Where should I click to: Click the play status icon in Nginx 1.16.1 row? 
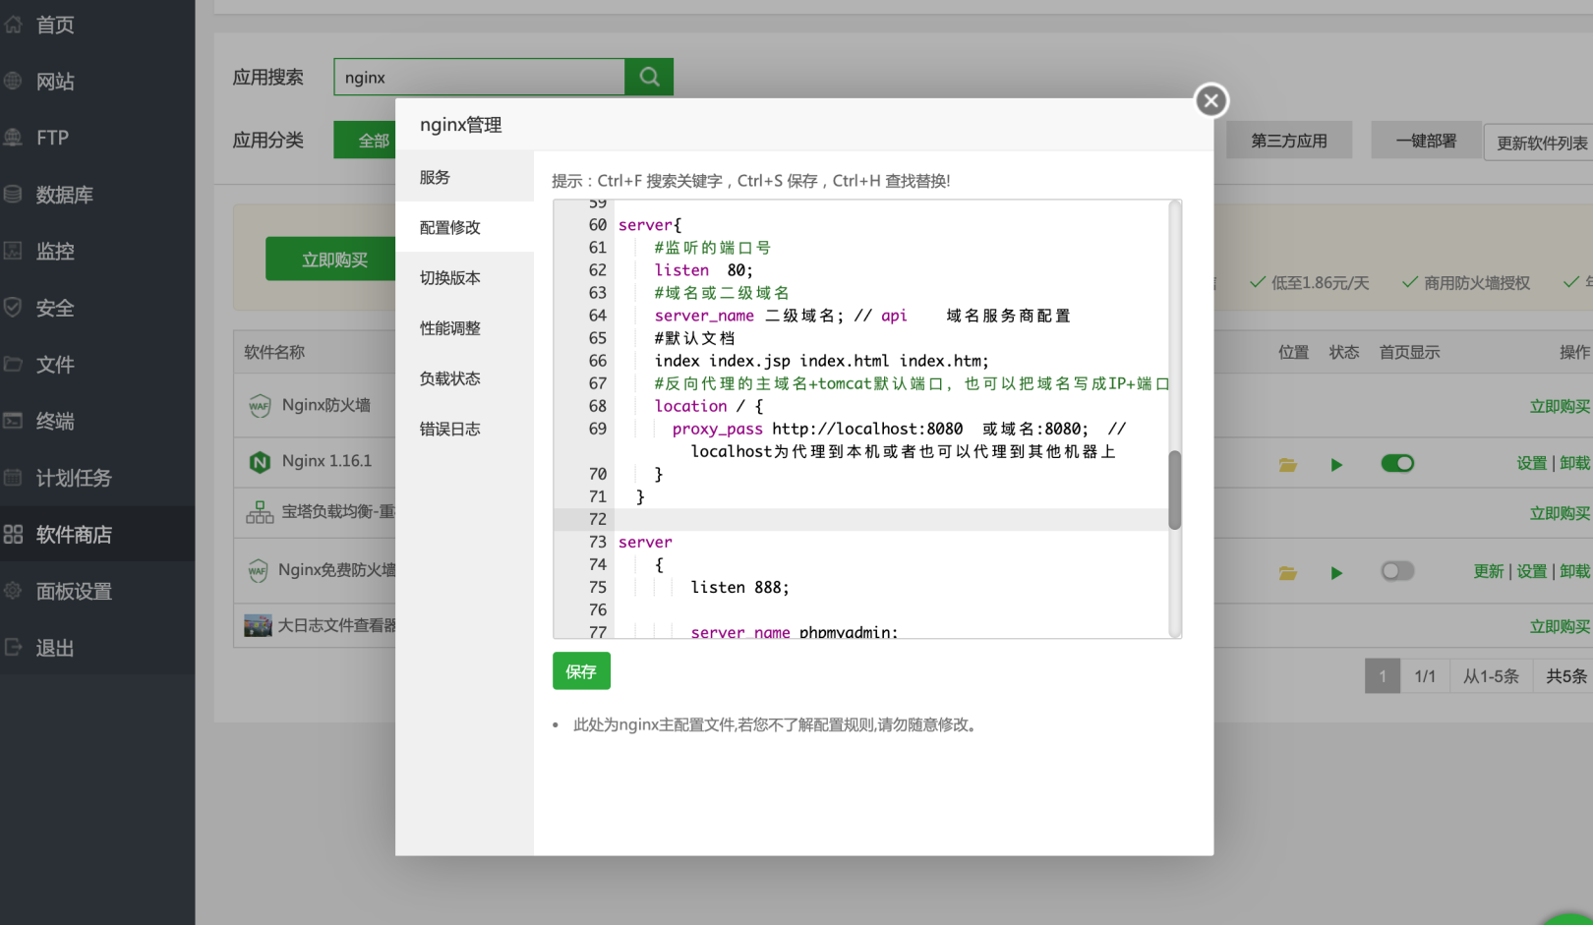tap(1336, 464)
